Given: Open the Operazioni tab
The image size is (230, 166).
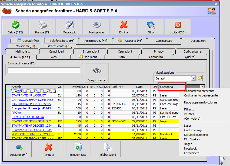Looking at the screenshot, I should [x=125, y=51].
